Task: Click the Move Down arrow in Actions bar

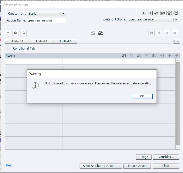Action: point(177,56)
